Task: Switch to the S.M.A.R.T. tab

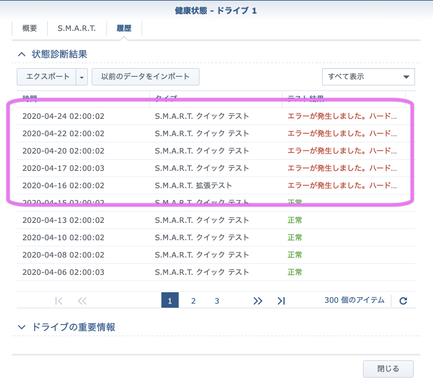Action: (x=77, y=28)
